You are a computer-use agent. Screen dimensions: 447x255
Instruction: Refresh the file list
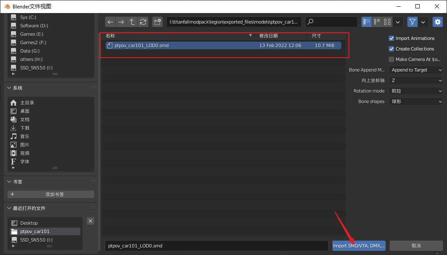point(143,22)
